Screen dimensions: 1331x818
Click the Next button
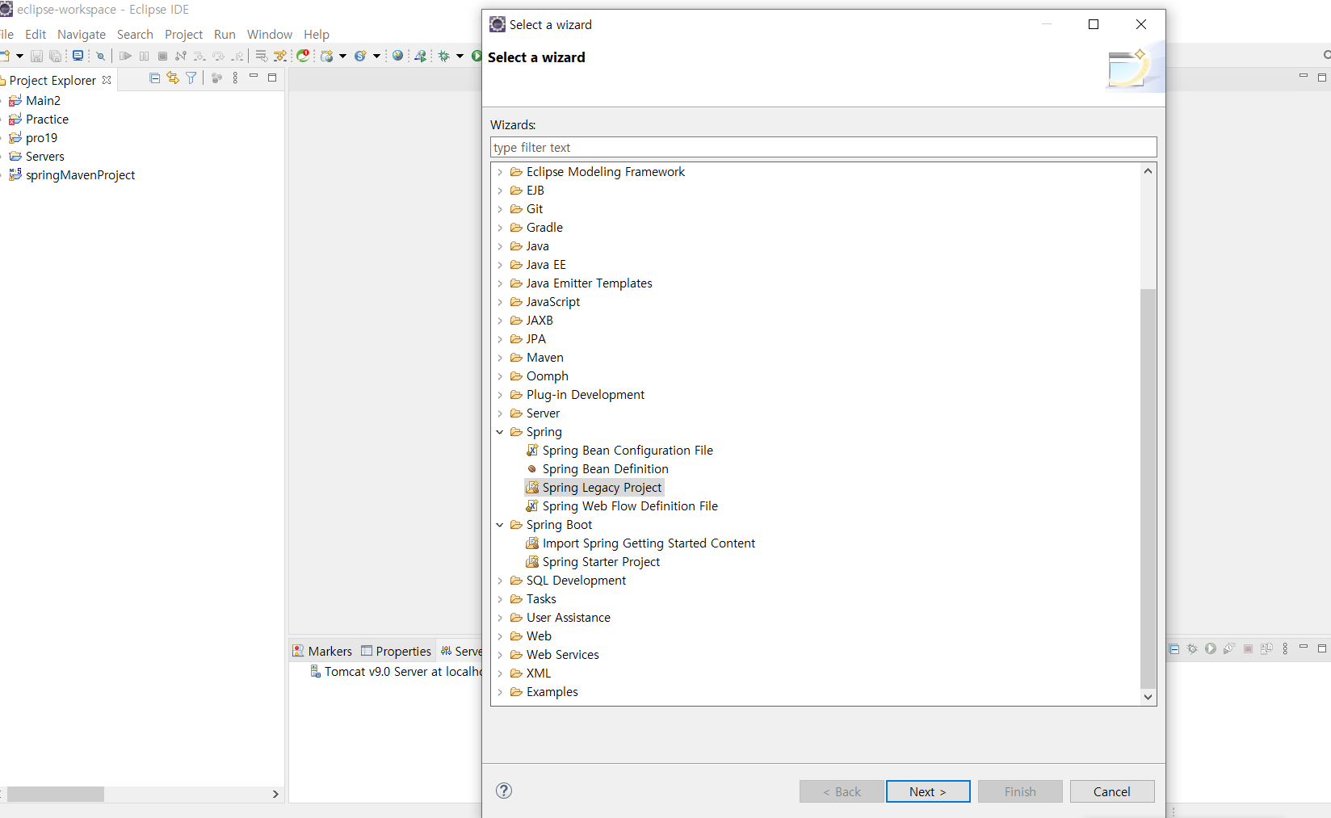[928, 791]
